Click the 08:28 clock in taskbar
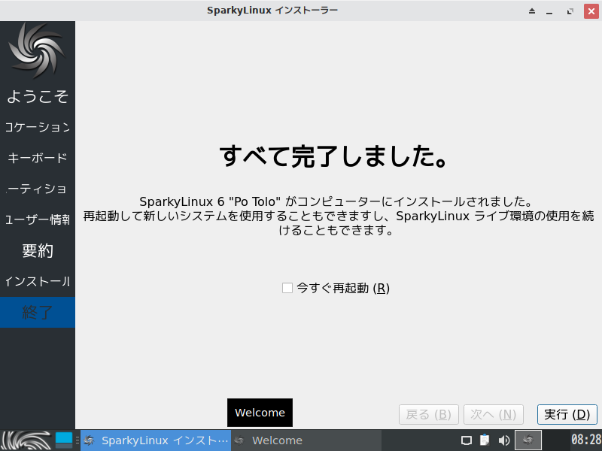Screen dimensions: 602x451 pyautogui.click(x=586, y=440)
